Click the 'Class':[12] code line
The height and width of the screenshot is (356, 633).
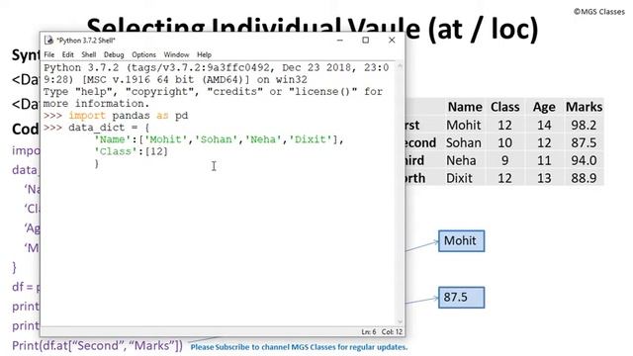tap(131, 151)
